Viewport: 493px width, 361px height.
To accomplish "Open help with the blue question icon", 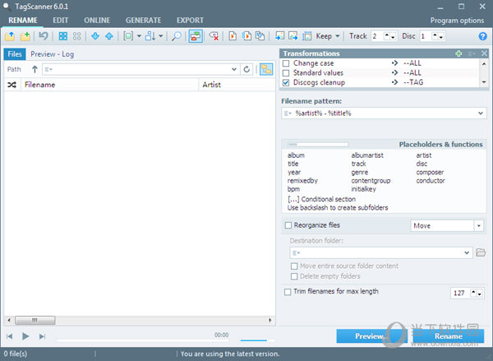I will (x=482, y=36).
